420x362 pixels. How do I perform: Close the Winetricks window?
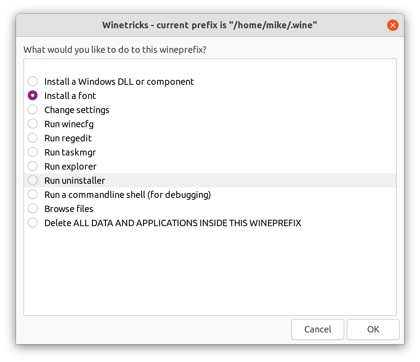[x=393, y=25]
